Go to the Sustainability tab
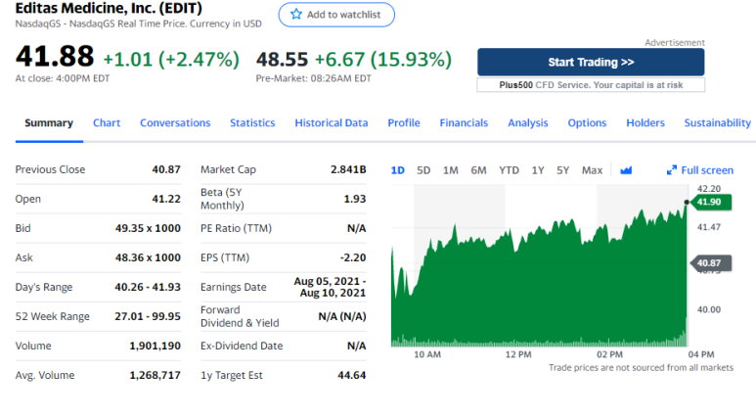This screenshot has width=756, height=418. tap(718, 123)
